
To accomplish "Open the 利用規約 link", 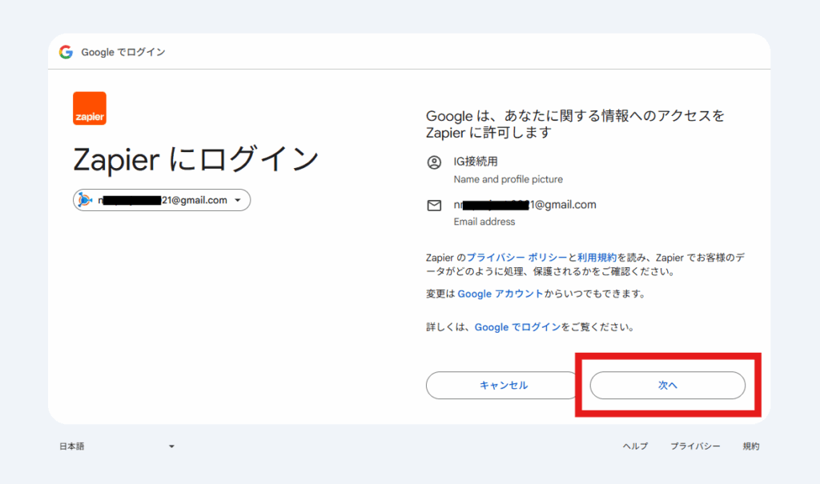I will pos(597,258).
